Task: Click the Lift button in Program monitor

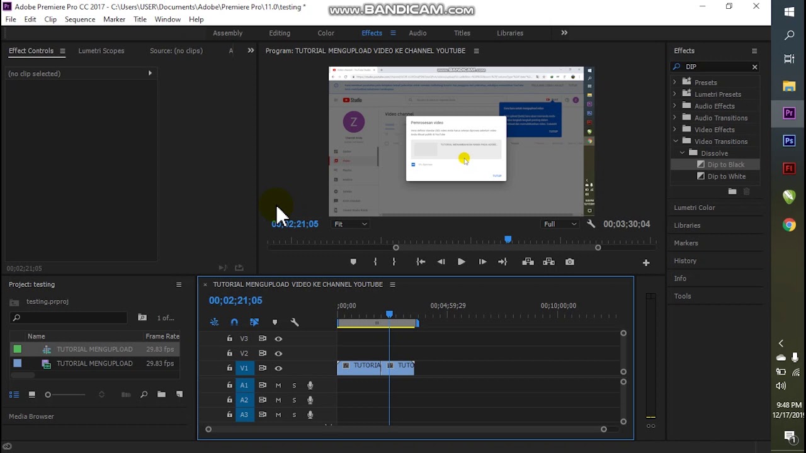Action: (x=528, y=262)
